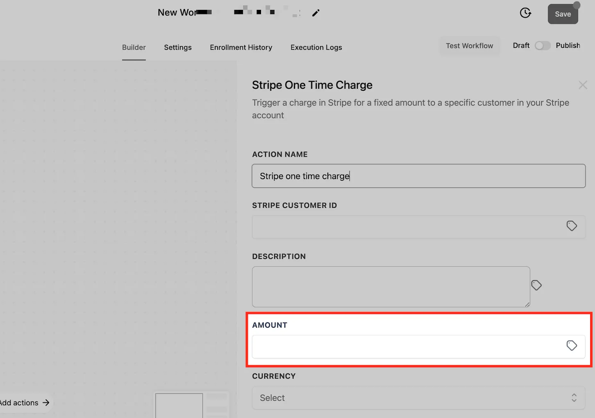Click the Amount input field

[418, 347]
